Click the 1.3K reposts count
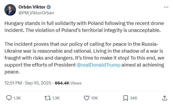 (56, 98)
